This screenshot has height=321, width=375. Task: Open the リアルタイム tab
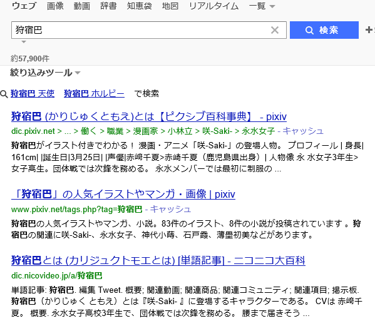click(213, 6)
